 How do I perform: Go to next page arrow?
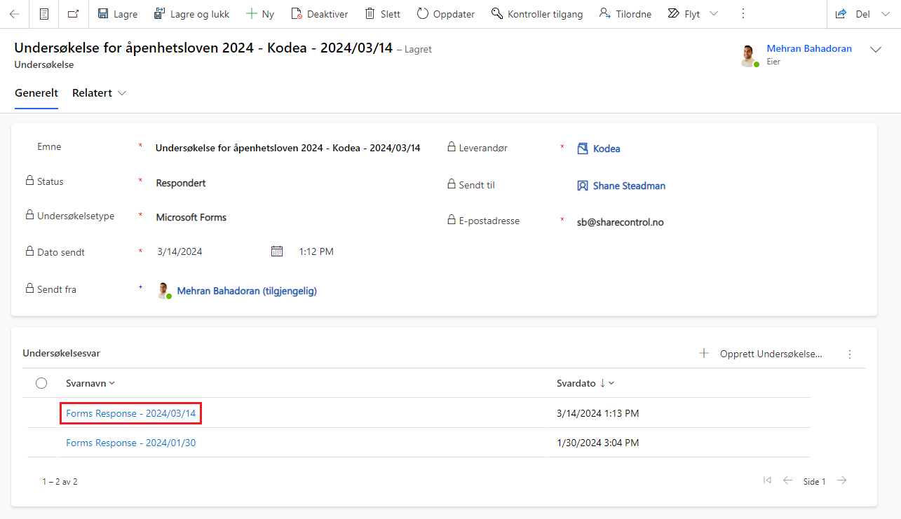click(x=842, y=480)
